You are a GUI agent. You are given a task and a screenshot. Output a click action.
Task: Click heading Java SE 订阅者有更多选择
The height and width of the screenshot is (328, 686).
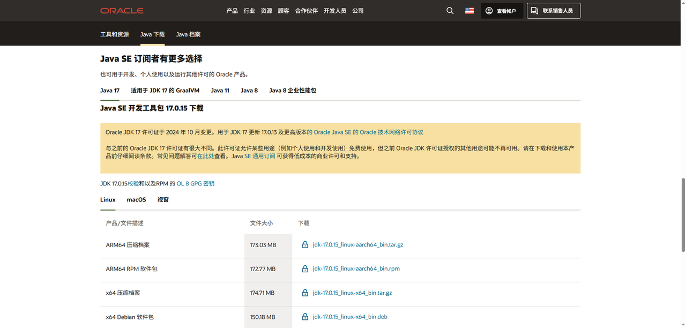[x=151, y=59]
